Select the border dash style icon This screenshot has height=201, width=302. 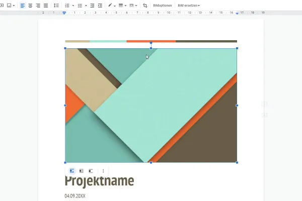pos(131,6)
